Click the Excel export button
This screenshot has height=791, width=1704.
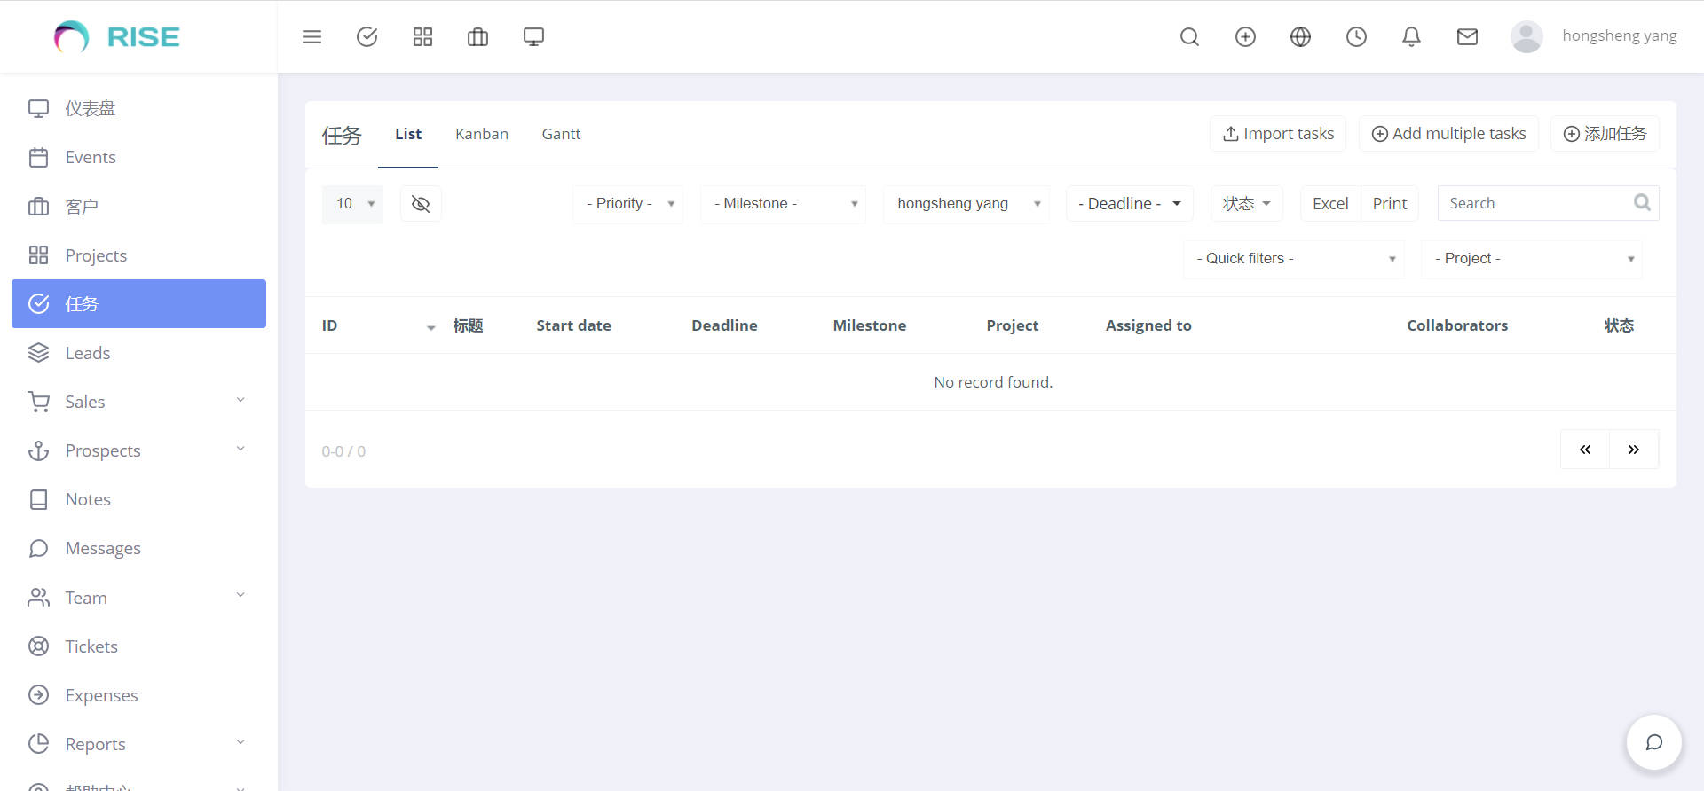coord(1329,204)
